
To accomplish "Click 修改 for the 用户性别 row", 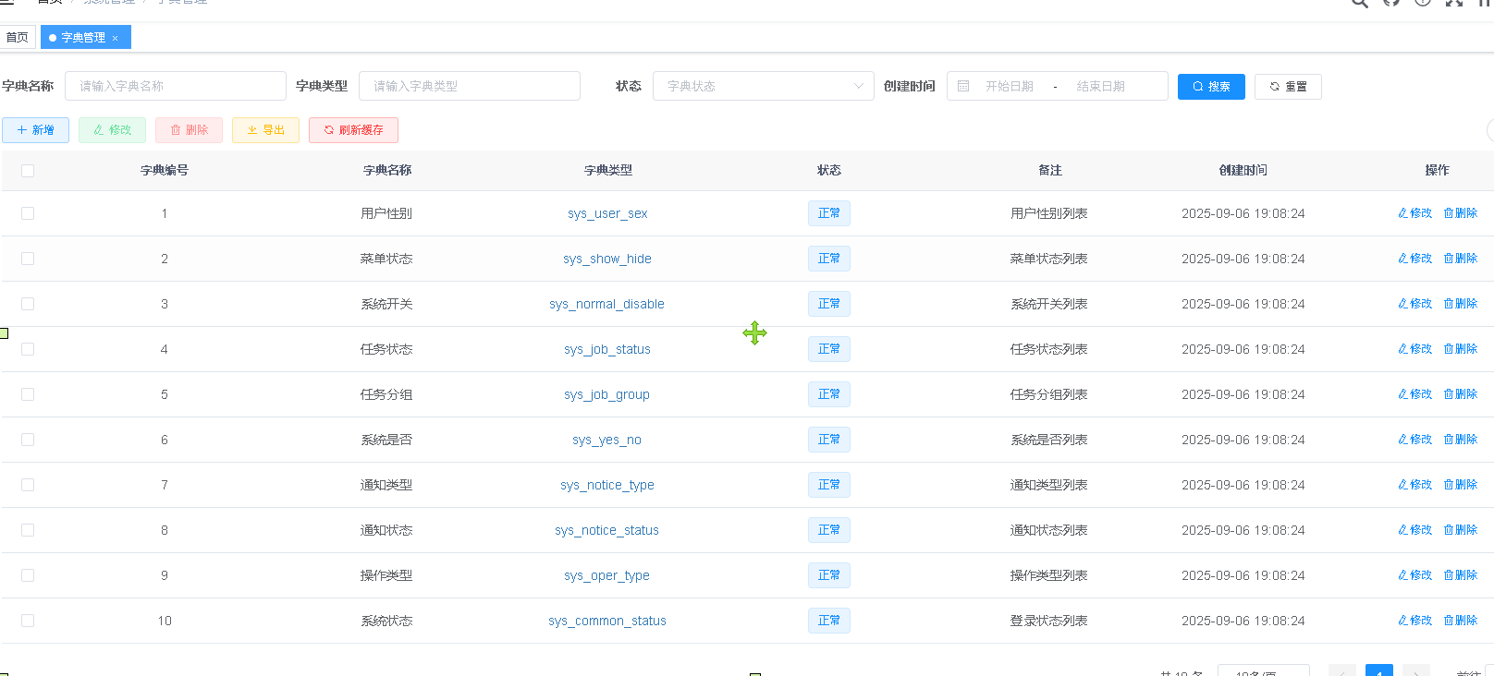I will pos(1414,213).
